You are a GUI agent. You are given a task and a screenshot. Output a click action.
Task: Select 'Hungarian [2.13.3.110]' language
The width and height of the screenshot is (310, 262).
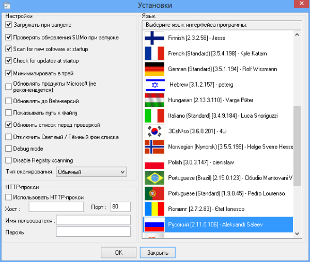218,100
